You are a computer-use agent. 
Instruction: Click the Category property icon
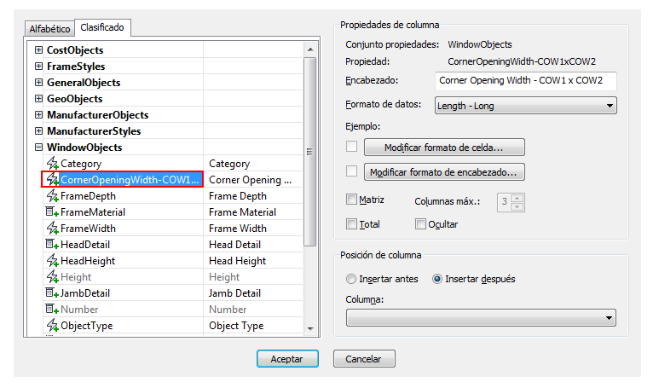pos(52,164)
